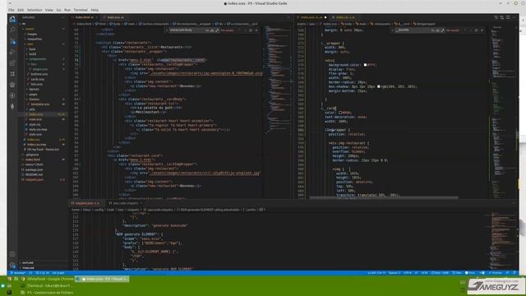Click the notifications bell in status bar
The width and height of the screenshot is (526, 296).
pos(514,273)
